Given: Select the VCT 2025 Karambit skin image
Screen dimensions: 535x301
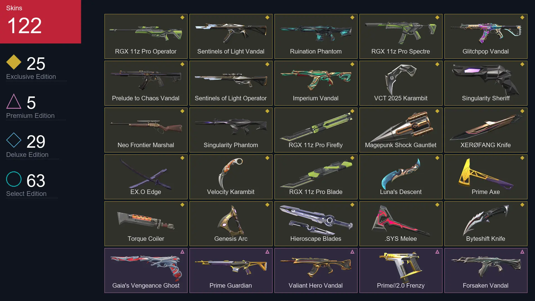Looking at the screenshot, I should pyautogui.click(x=401, y=79).
